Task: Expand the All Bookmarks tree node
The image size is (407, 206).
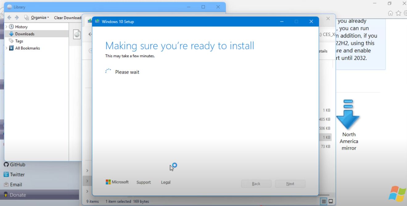Action: 6,48
